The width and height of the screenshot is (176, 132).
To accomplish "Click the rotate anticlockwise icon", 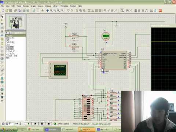I will 7,124.
